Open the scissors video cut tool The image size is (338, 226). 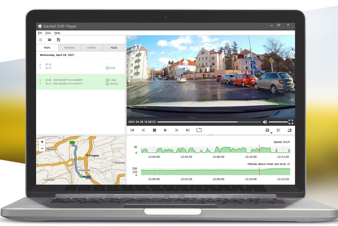coord(278,130)
